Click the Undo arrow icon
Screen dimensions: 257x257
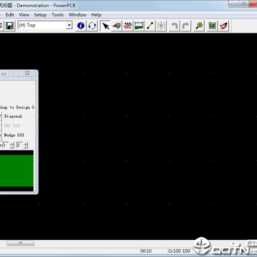point(174,26)
